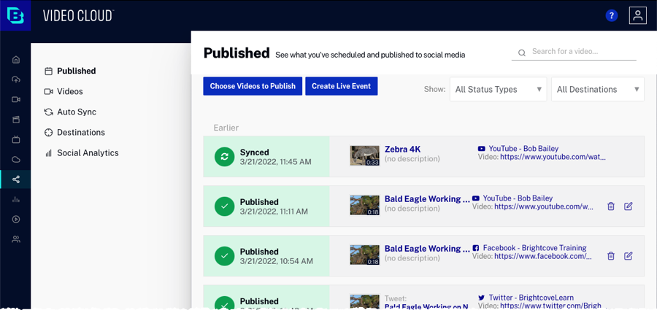Click Published checkmark icon at 10:54 AM row
657x310 pixels.
coord(225,255)
